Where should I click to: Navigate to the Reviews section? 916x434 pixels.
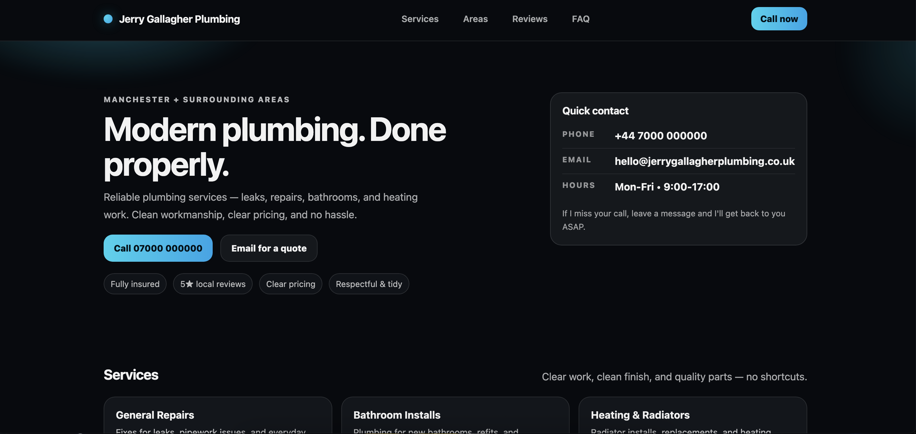(529, 19)
